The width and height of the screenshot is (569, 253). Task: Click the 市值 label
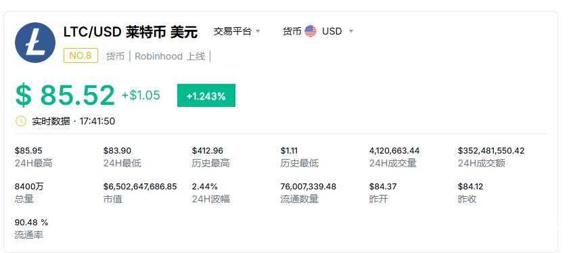pos(113,199)
